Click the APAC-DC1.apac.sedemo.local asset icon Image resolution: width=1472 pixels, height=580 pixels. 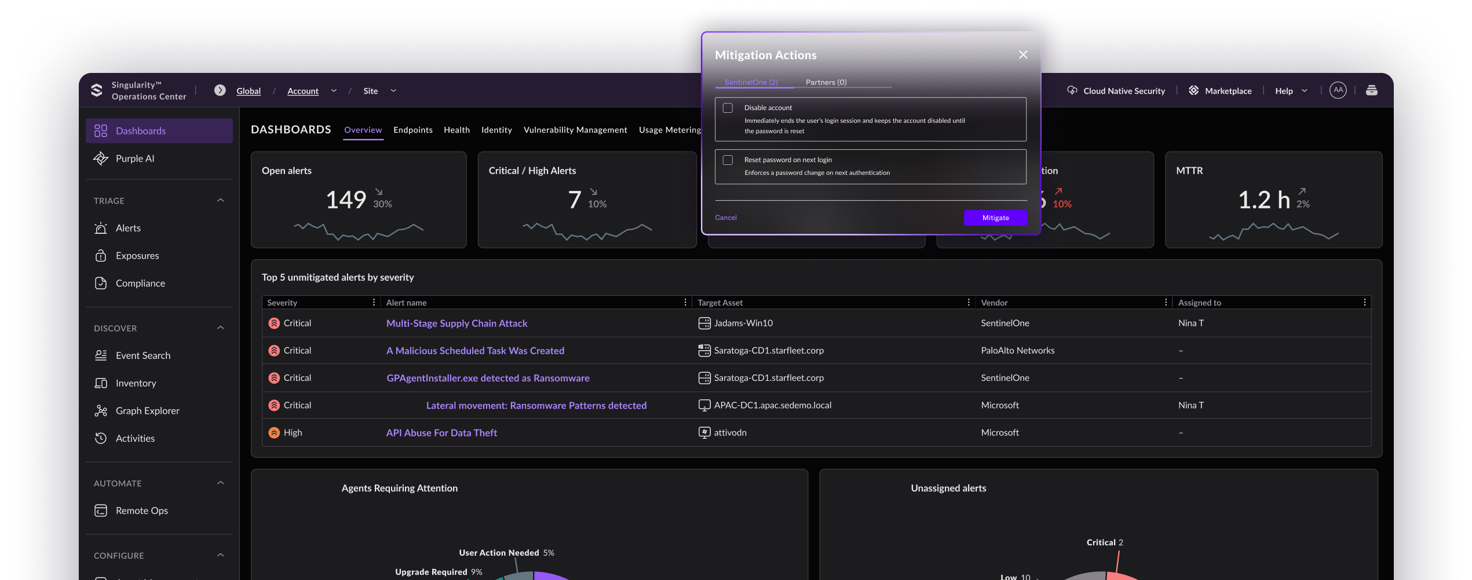point(704,405)
